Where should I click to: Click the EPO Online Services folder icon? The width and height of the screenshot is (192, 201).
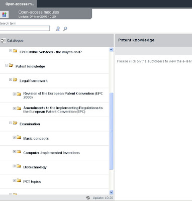[x=15, y=51]
